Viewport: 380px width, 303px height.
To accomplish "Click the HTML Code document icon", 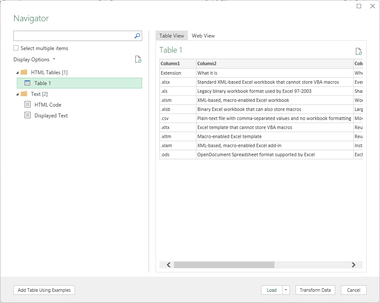I will click(28, 104).
